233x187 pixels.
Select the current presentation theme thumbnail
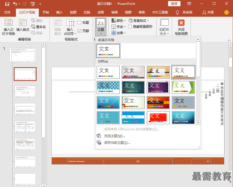pos(108,51)
